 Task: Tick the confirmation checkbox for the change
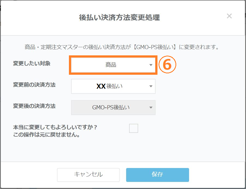pos(133,128)
